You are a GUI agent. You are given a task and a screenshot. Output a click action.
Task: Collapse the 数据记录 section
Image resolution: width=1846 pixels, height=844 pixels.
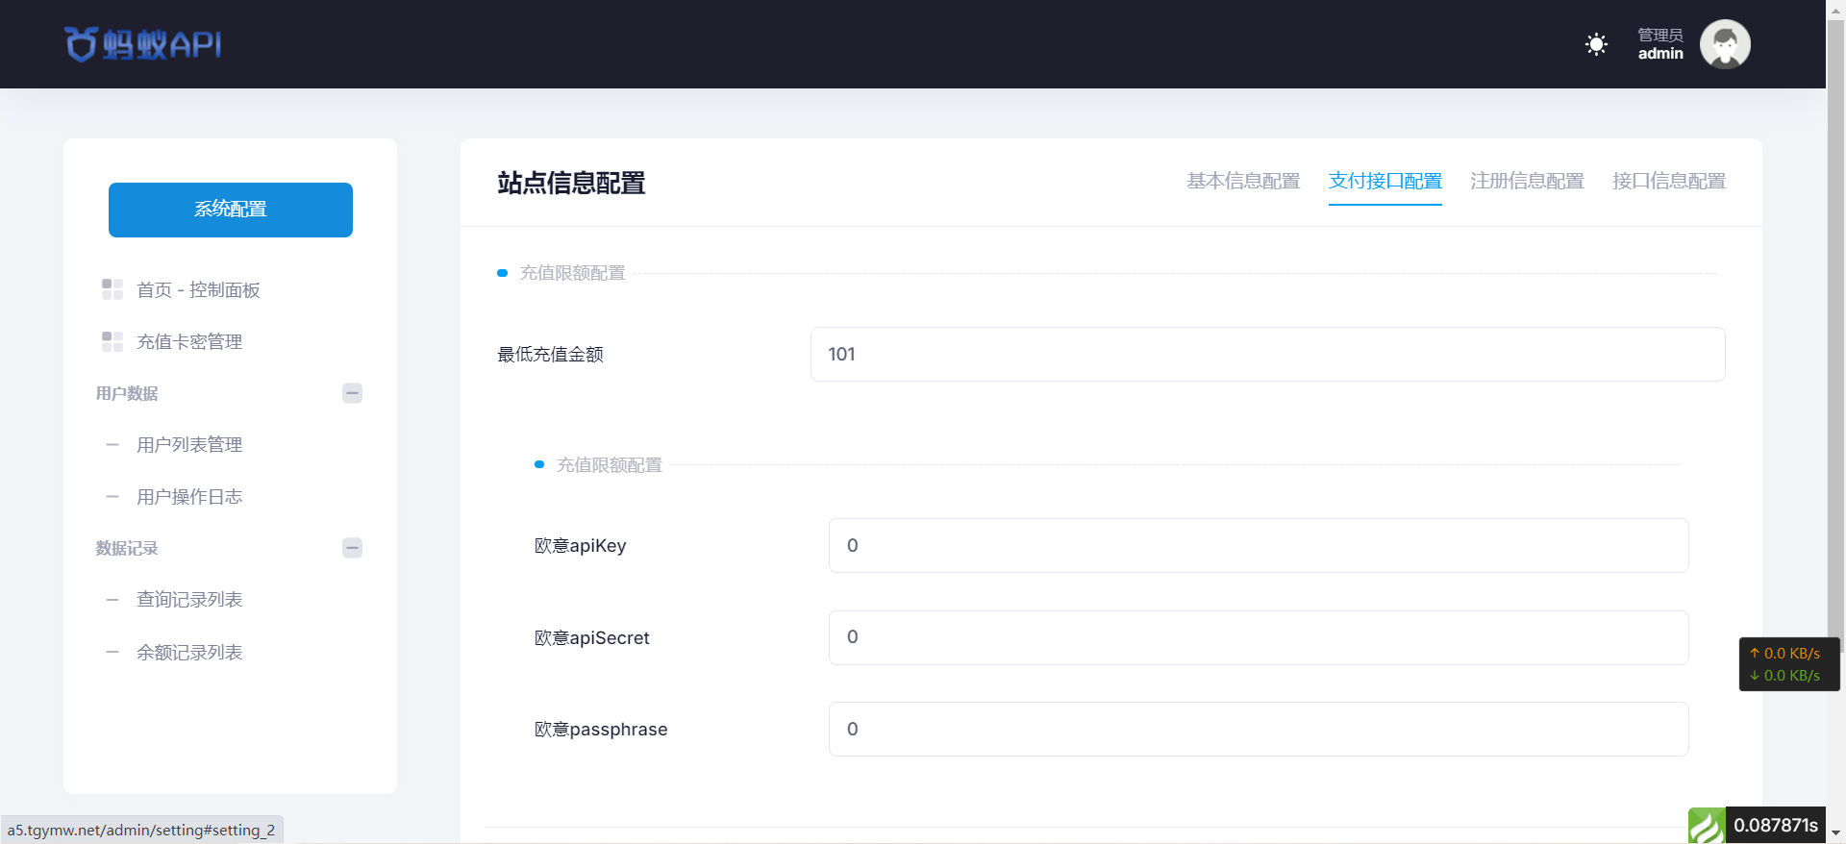[x=352, y=548]
